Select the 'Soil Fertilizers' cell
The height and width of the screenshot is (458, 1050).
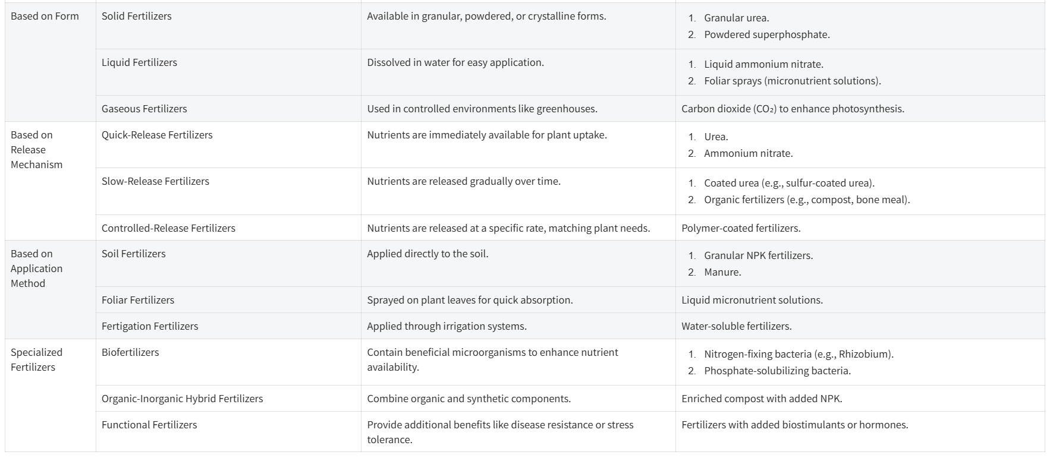133,254
